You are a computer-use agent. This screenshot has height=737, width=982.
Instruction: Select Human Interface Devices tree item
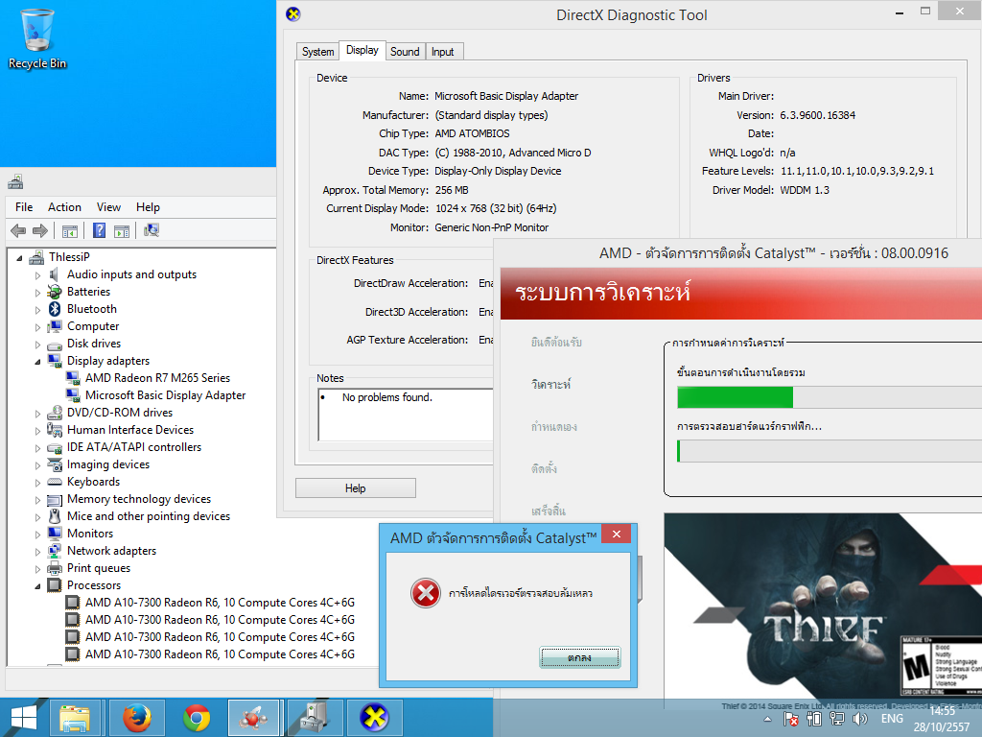point(130,430)
